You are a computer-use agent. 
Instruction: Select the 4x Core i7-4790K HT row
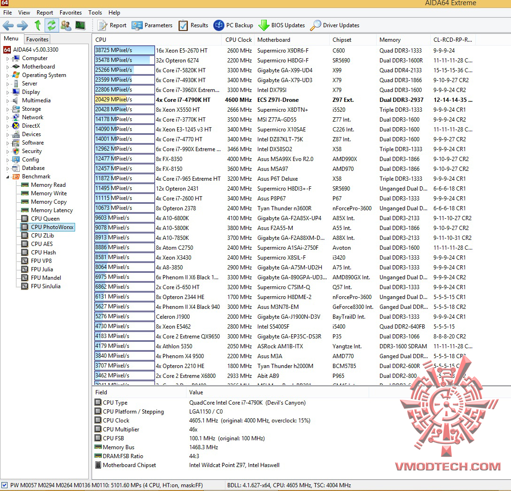point(284,100)
